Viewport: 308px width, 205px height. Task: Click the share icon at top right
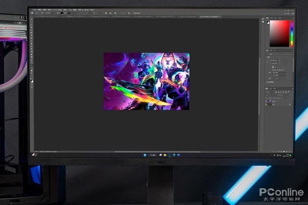click(293, 14)
